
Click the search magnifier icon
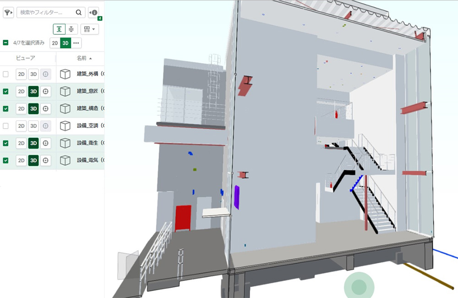79,12
